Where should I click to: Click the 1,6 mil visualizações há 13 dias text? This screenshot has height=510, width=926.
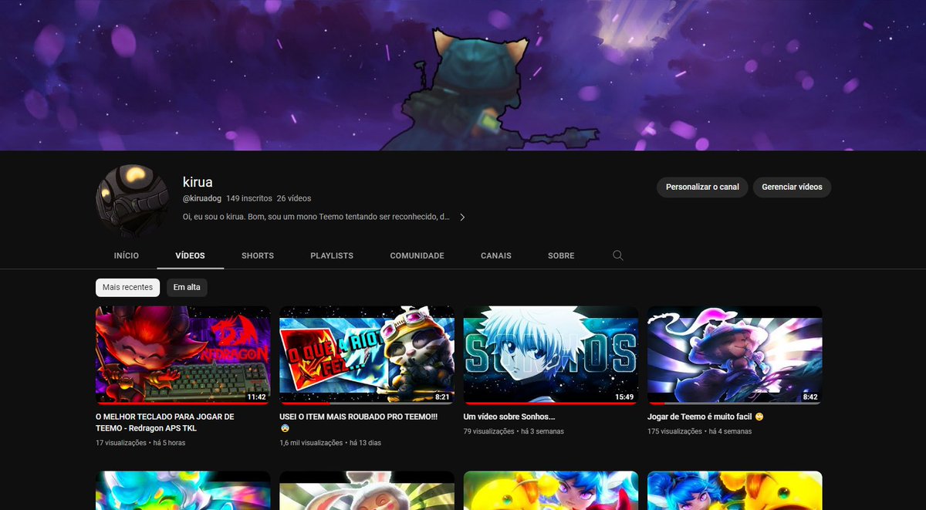pyautogui.click(x=330, y=443)
